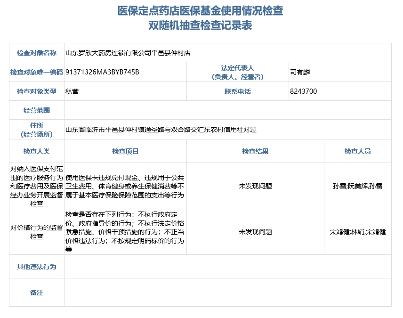Select the code 91371326MA3BYB745B

point(102,72)
